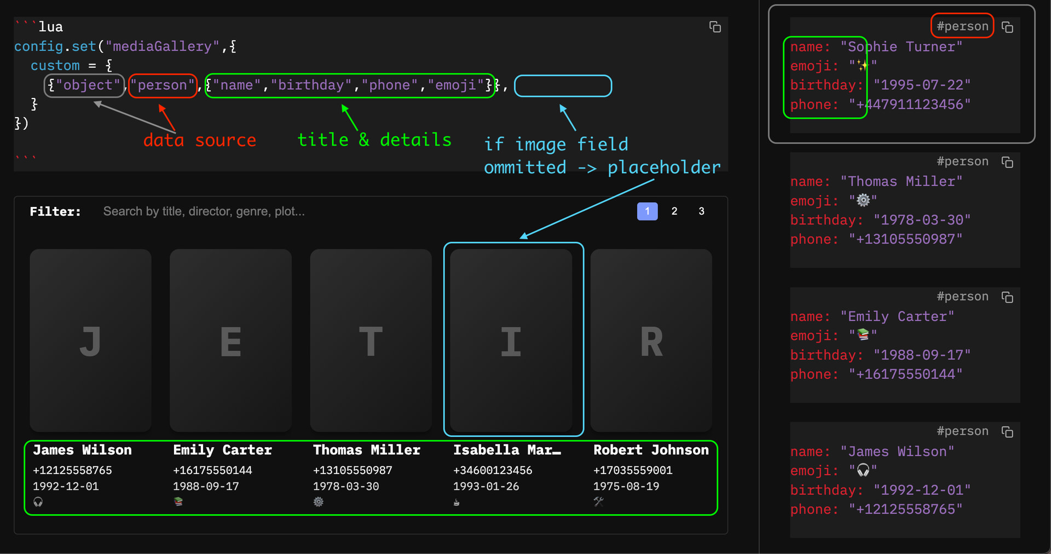This screenshot has height=554, width=1051.
Task: Click the books emoji under Emily Carter
Action: 178,501
